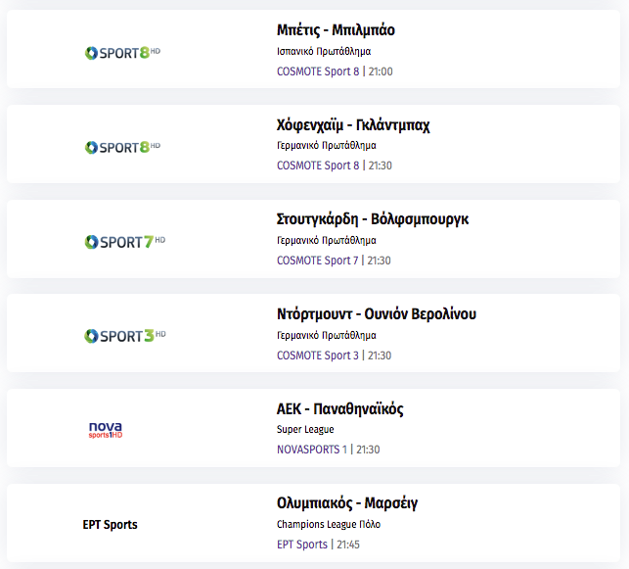Image resolution: width=629 pixels, height=569 pixels.
Task: Select the COSMOTE Sport 3 channel link
Action: pos(317,356)
